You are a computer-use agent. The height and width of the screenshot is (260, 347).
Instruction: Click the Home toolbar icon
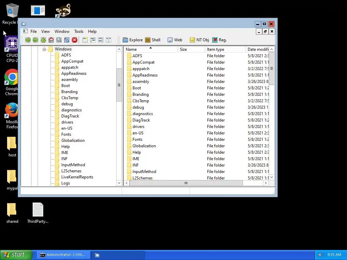point(51,40)
